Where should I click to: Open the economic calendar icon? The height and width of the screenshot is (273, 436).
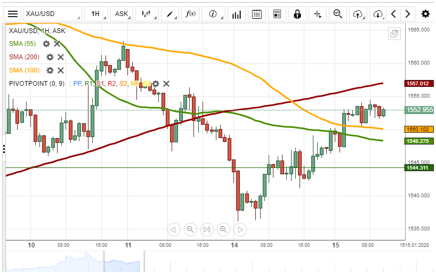point(257,14)
